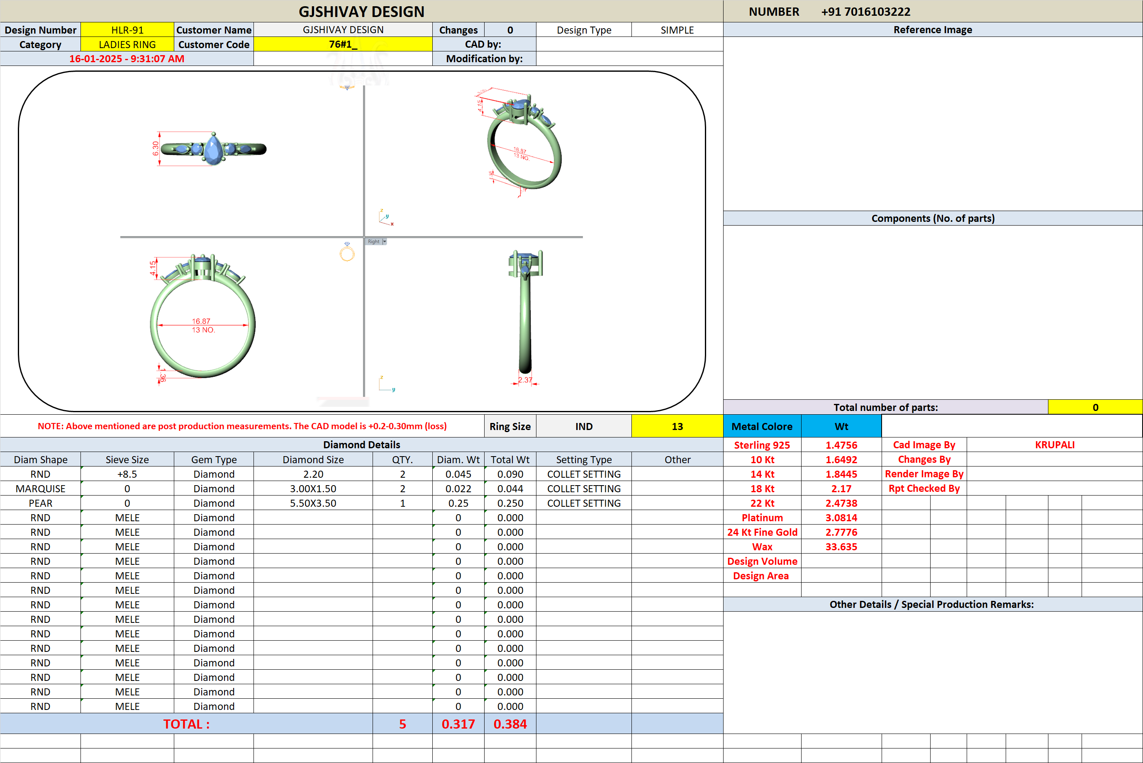1143x763 pixels.
Task: Click the Reference Image header
Action: point(933,30)
